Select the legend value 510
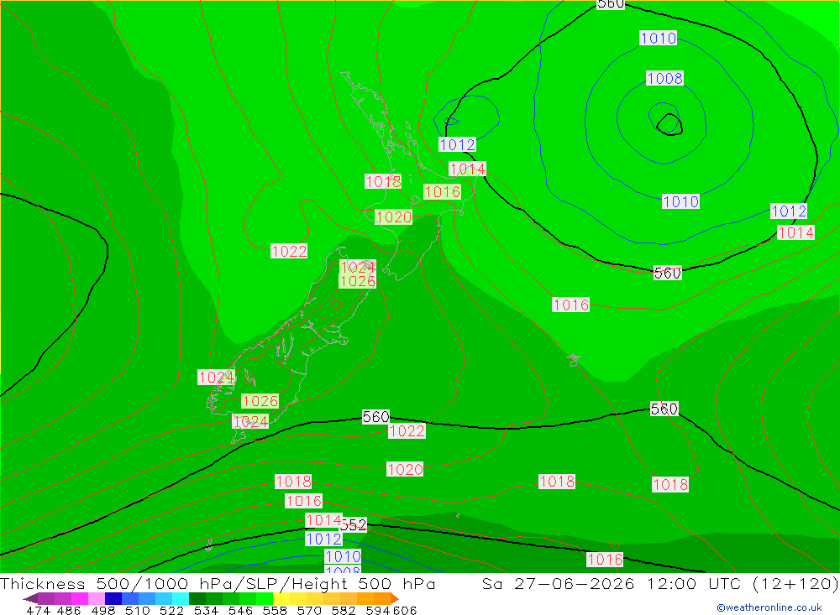The width and height of the screenshot is (840, 615). (137, 610)
